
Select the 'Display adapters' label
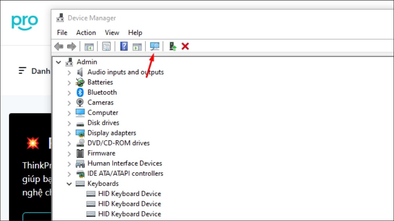[x=112, y=133]
